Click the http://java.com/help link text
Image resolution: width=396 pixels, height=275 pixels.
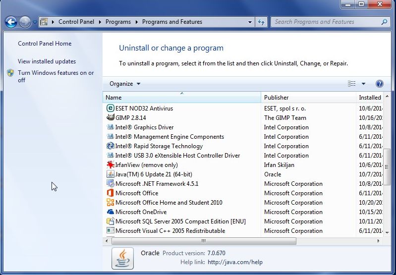[235, 262]
